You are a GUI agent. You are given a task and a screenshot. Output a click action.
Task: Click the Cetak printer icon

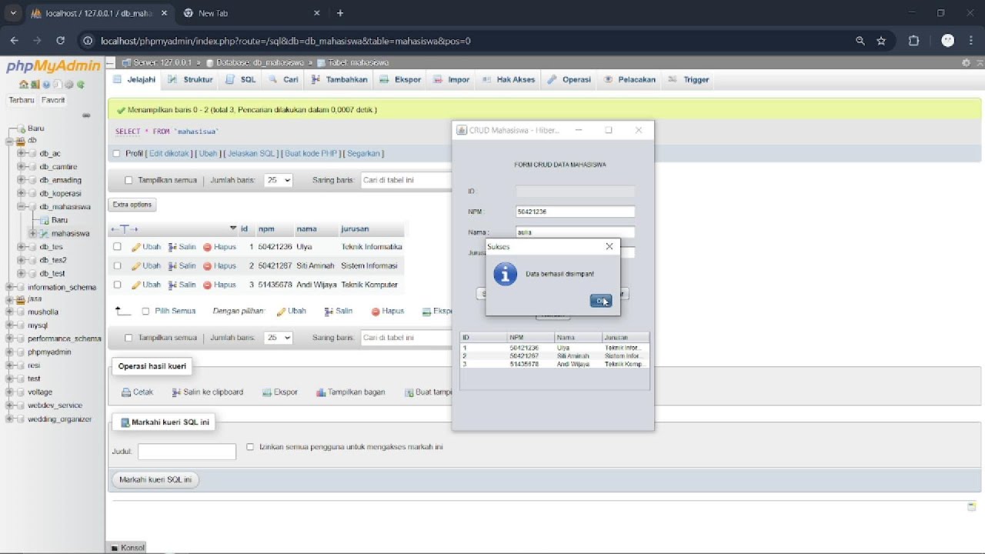125,392
